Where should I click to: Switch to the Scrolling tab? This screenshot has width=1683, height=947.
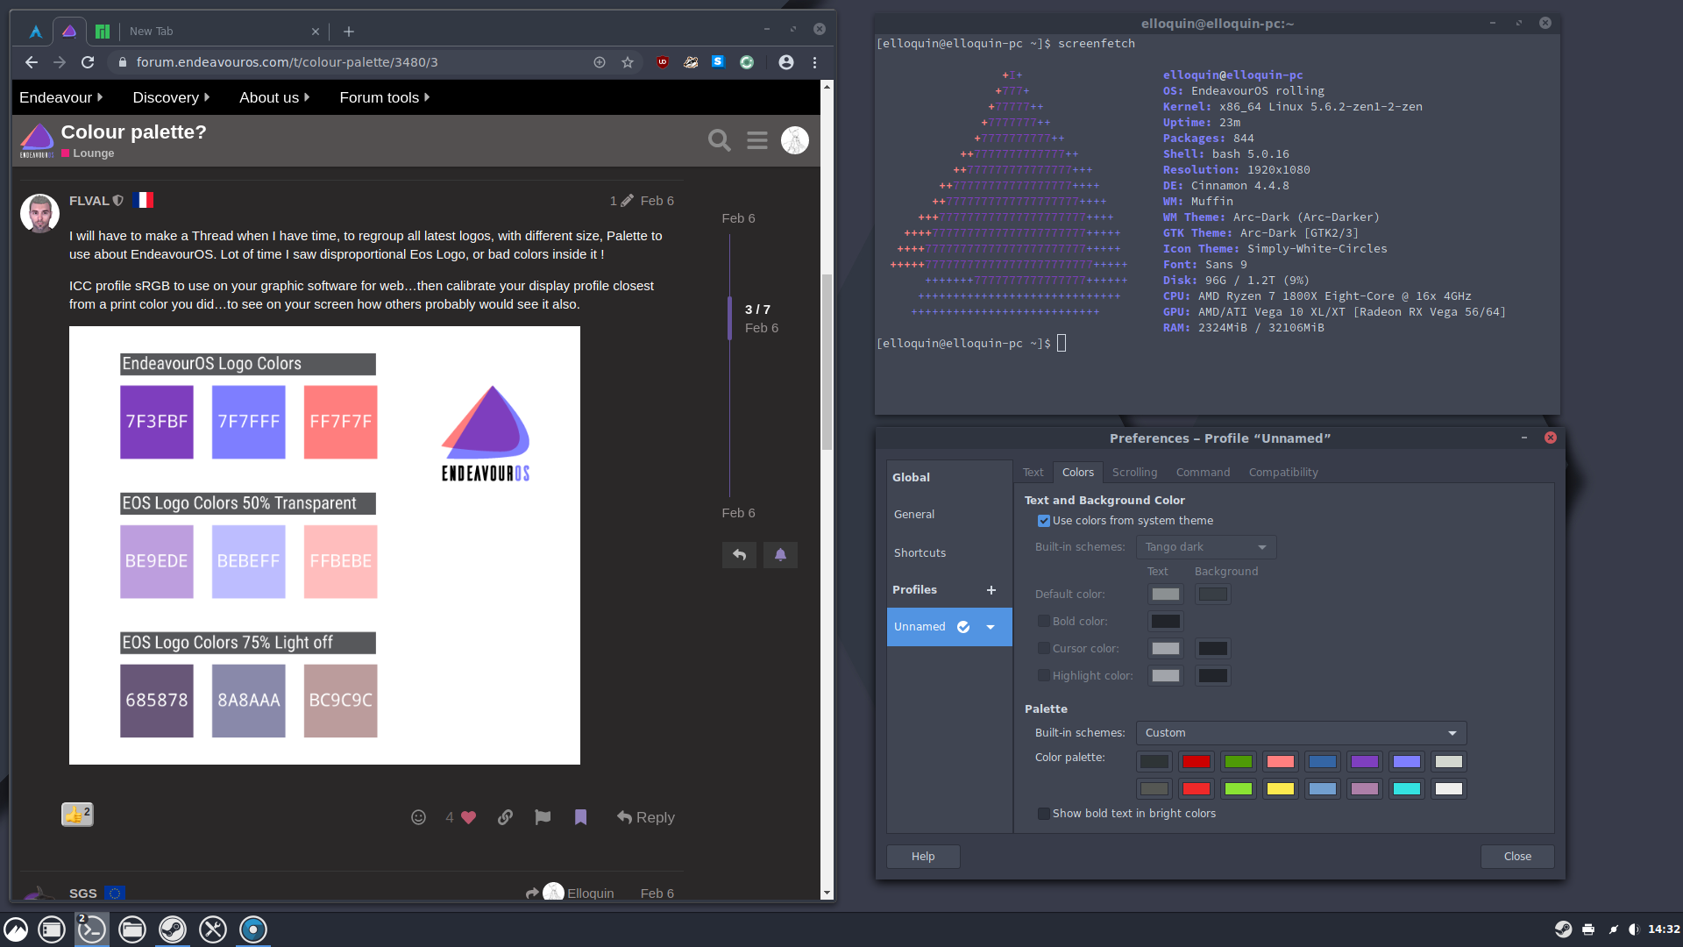[x=1134, y=472]
